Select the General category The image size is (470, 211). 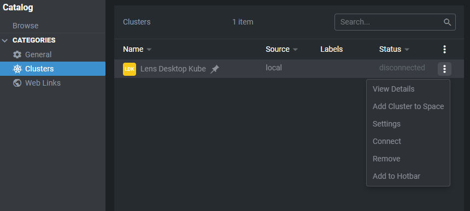coord(53,55)
